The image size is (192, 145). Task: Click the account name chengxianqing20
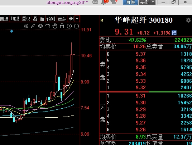pos(67,2)
